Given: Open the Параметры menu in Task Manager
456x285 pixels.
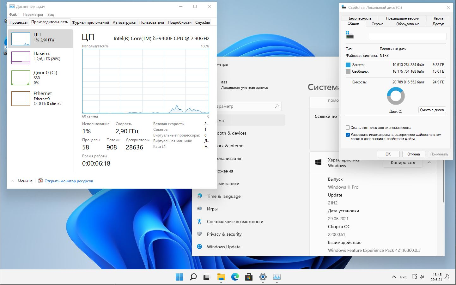Looking at the screenshot, I should [x=33, y=15].
